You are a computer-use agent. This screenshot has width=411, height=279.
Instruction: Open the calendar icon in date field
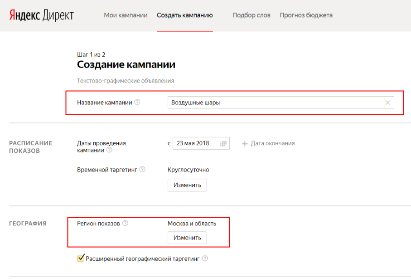(222, 143)
